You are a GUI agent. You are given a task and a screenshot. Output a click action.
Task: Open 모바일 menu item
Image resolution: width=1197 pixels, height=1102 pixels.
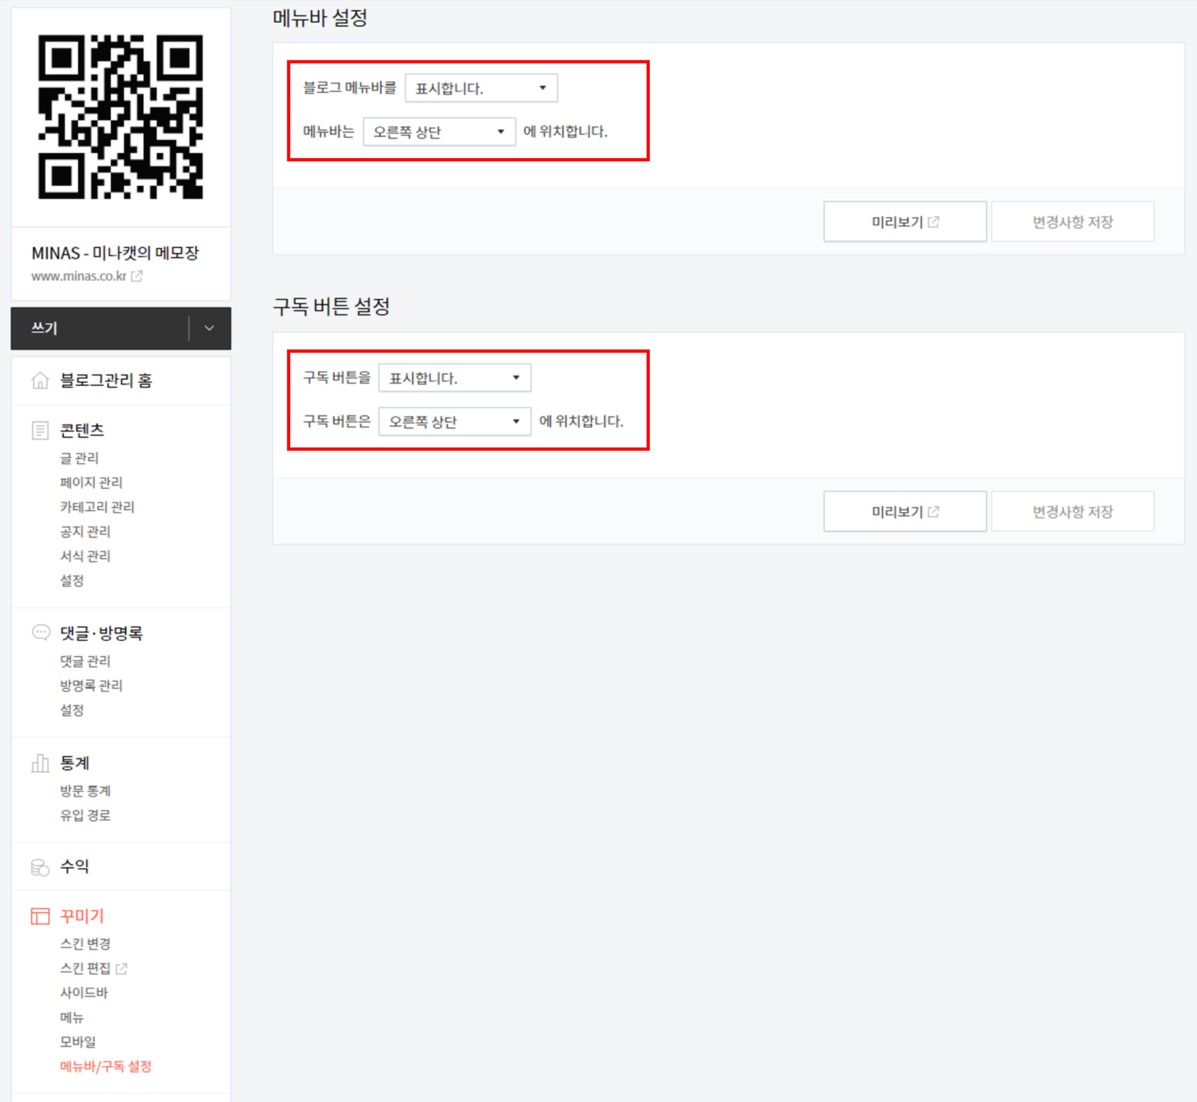[78, 1042]
